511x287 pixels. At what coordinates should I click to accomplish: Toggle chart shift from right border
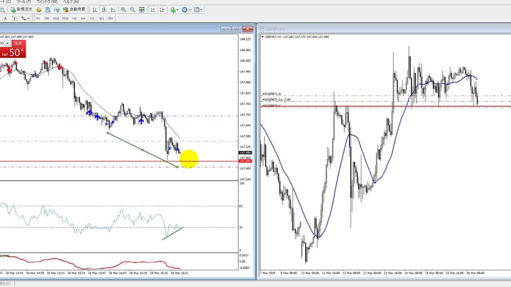point(162,10)
